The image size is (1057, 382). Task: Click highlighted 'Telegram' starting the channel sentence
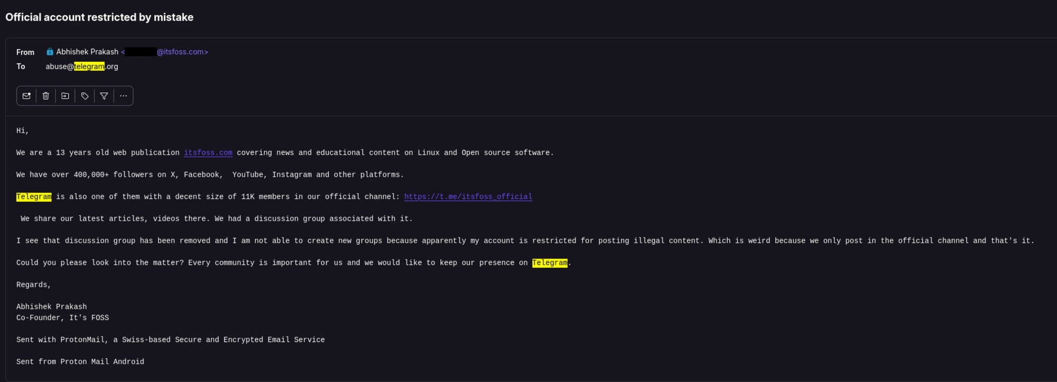point(34,197)
